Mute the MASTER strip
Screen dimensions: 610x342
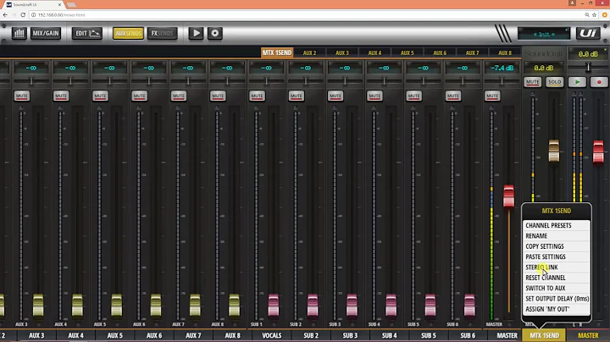[492, 96]
